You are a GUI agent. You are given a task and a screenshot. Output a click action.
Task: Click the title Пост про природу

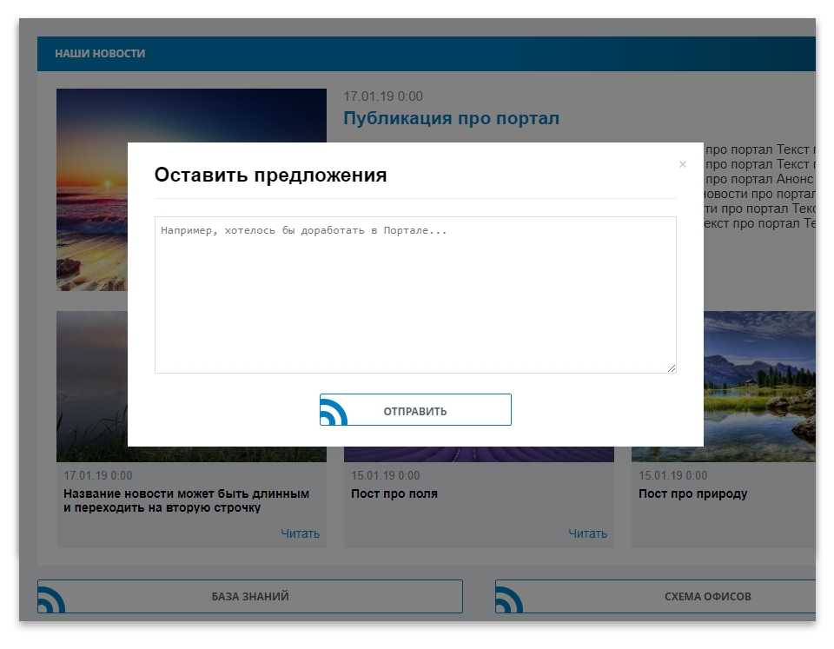pos(692,493)
